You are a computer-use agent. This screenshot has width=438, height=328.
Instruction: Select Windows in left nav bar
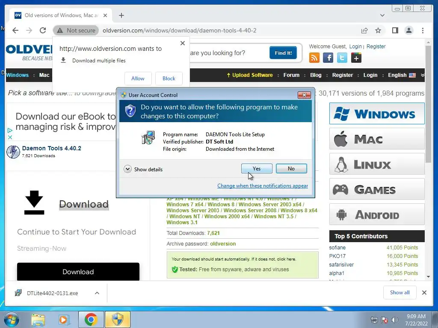click(x=17, y=75)
